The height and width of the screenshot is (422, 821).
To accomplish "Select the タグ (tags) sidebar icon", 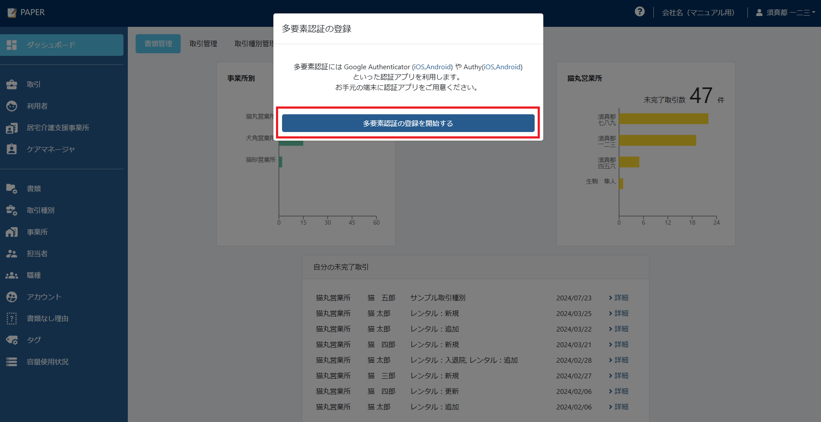I will pos(12,340).
